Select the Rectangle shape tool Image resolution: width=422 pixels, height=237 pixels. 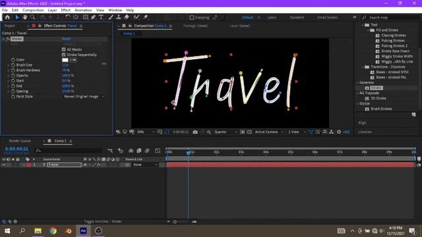[85, 17]
